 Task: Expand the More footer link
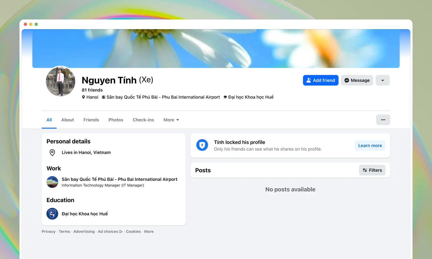(x=149, y=231)
